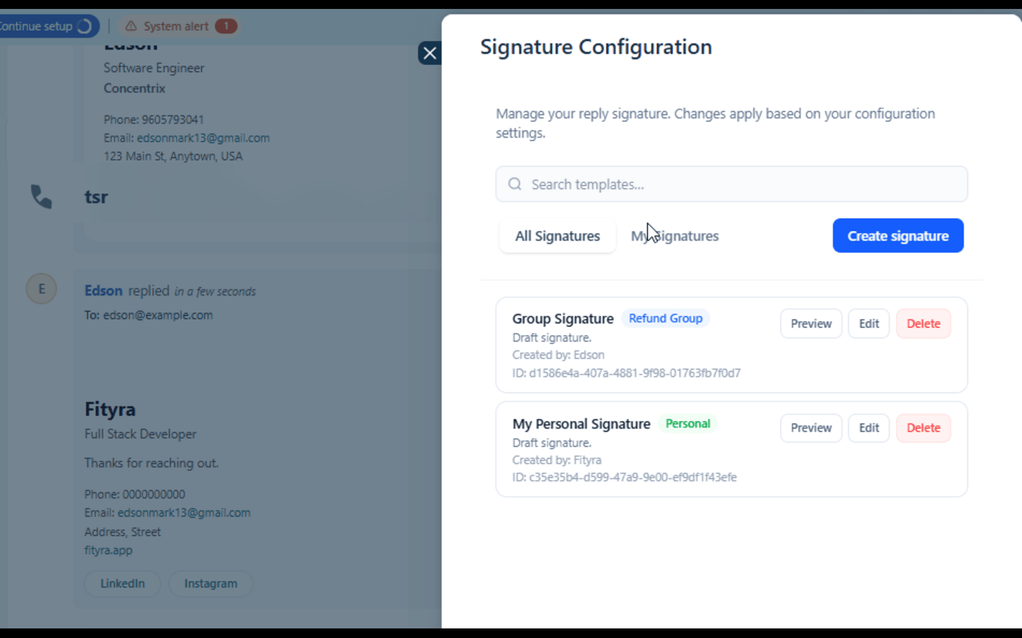The width and height of the screenshot is (1022, 638).
Task: Open the Instagram link button
Action: point(211,584)
